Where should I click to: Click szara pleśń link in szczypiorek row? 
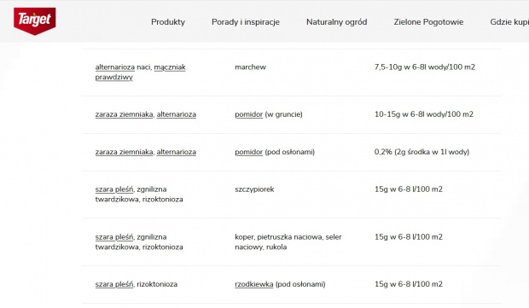(114, 189)
